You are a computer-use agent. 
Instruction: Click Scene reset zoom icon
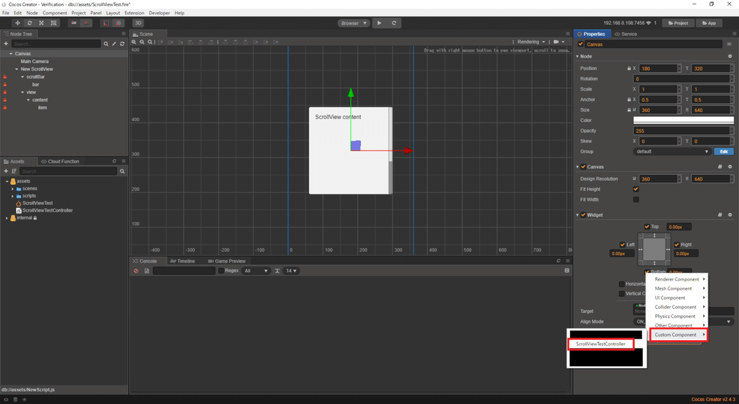(x=149, y=42)
